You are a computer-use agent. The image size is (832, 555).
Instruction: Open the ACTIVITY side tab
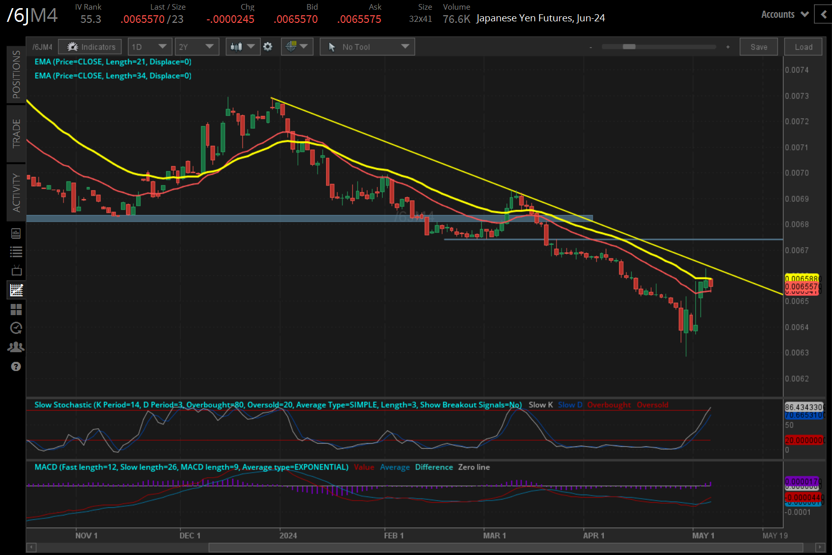pos(16,193)
